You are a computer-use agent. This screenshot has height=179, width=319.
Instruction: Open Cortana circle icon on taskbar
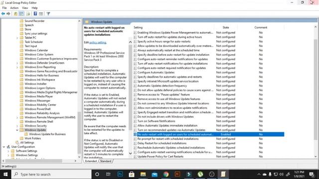point(97,174)
